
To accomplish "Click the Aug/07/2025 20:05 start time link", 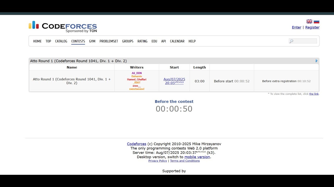I will 174,81.
